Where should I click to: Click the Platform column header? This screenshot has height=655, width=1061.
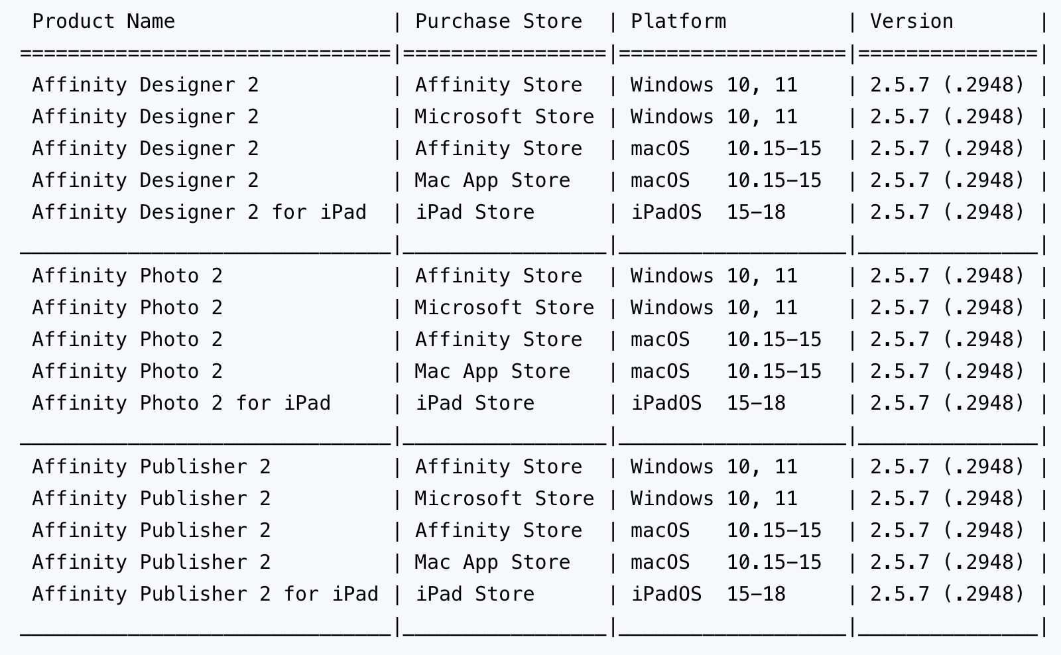pos(678,22)
